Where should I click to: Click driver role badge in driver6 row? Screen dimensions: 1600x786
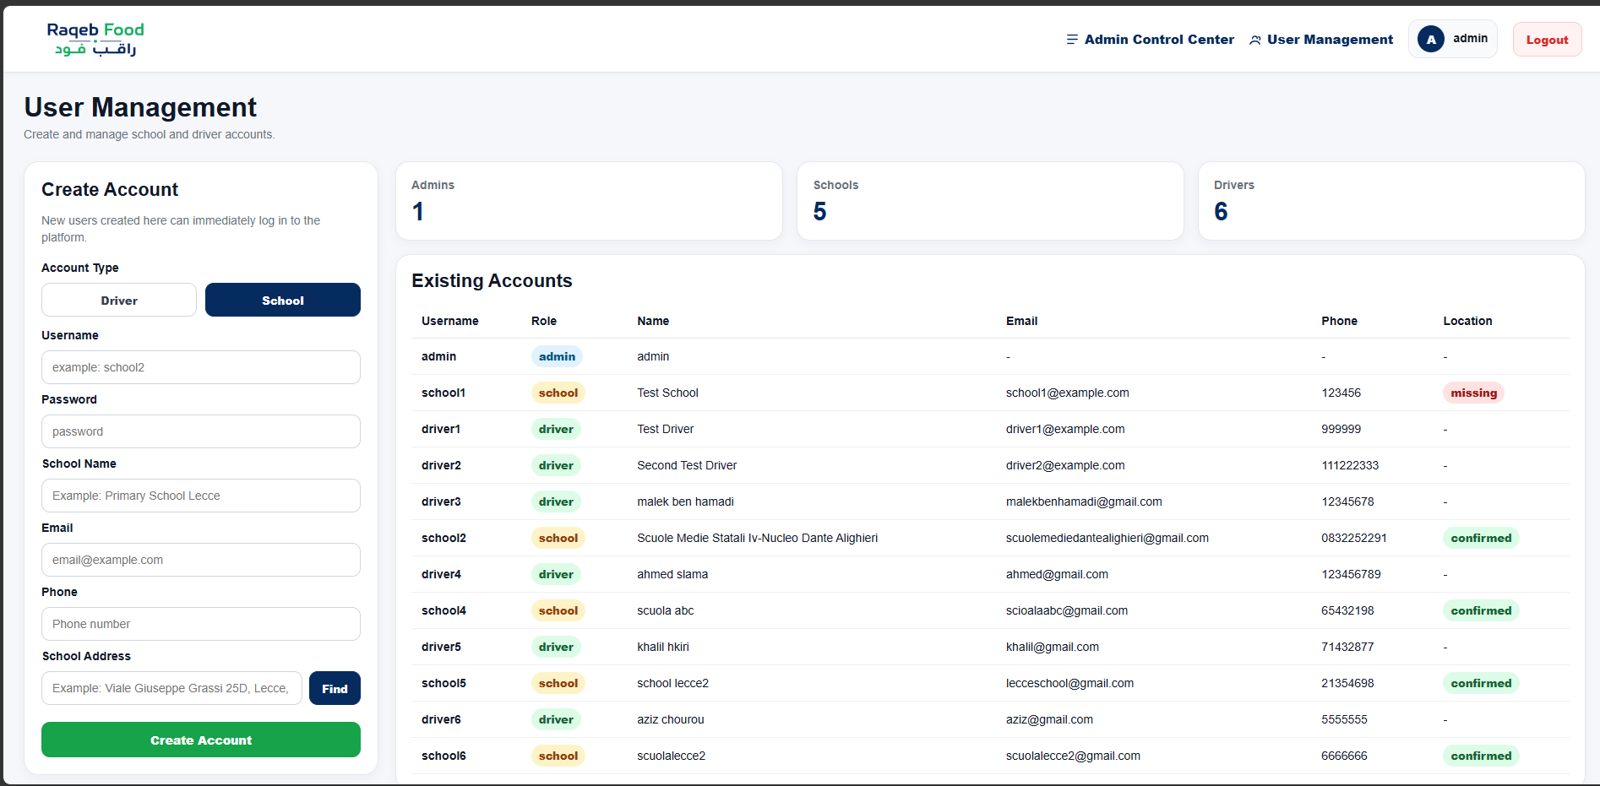[x=556, y=719]
